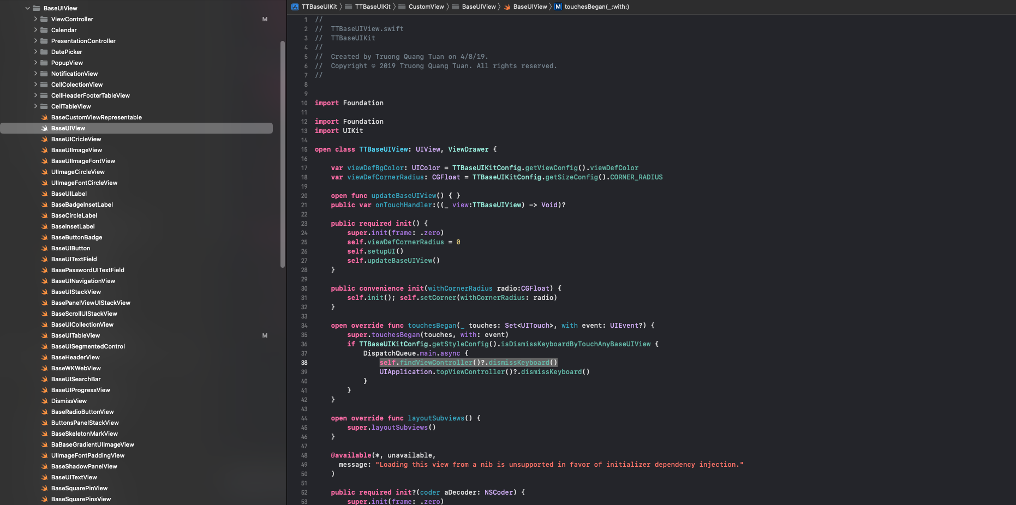1016x505 pixels.
Task: Click the TTBaseUIKit project icon in breadcrumb
Action: (x=295, y=7)
